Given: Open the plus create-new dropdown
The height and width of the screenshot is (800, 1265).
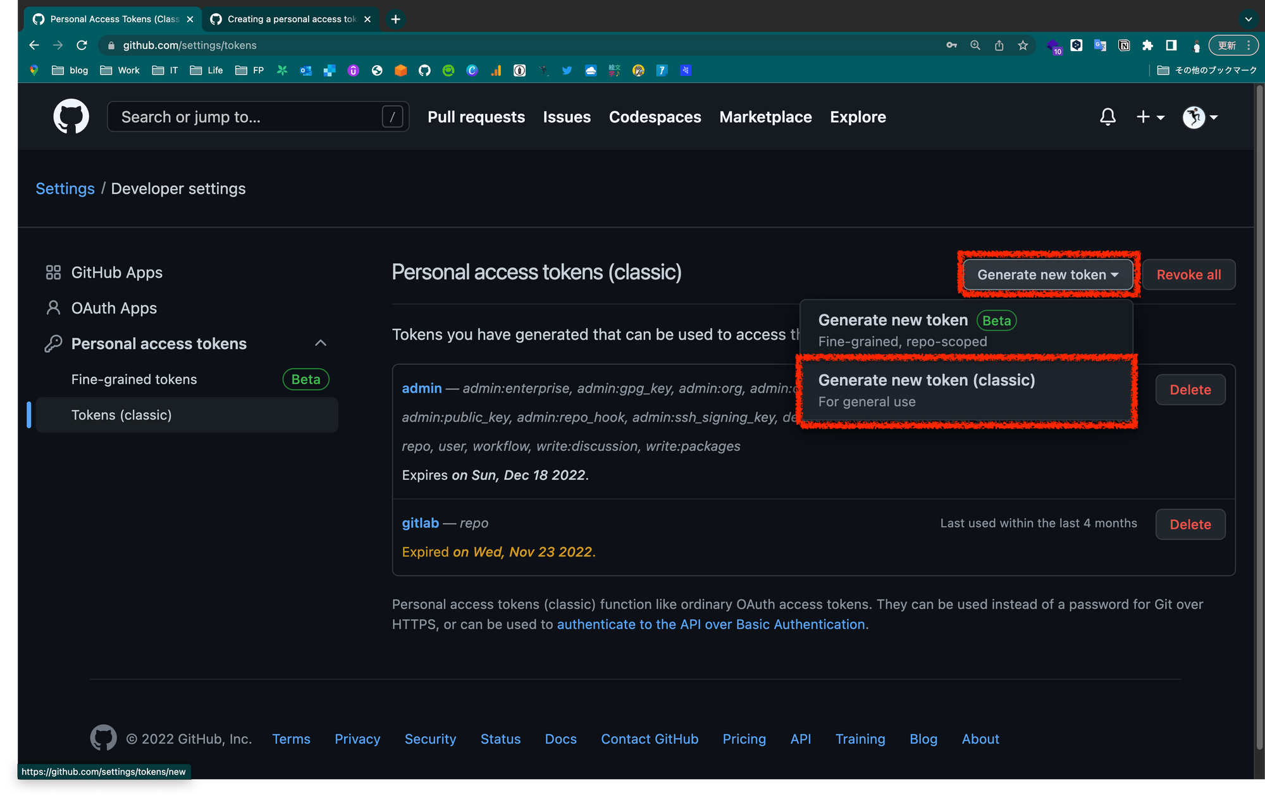Looking at the screenshot, I should click(1150, 117).
